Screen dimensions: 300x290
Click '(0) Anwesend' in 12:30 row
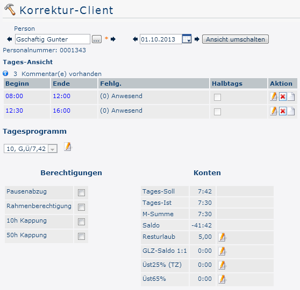(x=121, y=111)
